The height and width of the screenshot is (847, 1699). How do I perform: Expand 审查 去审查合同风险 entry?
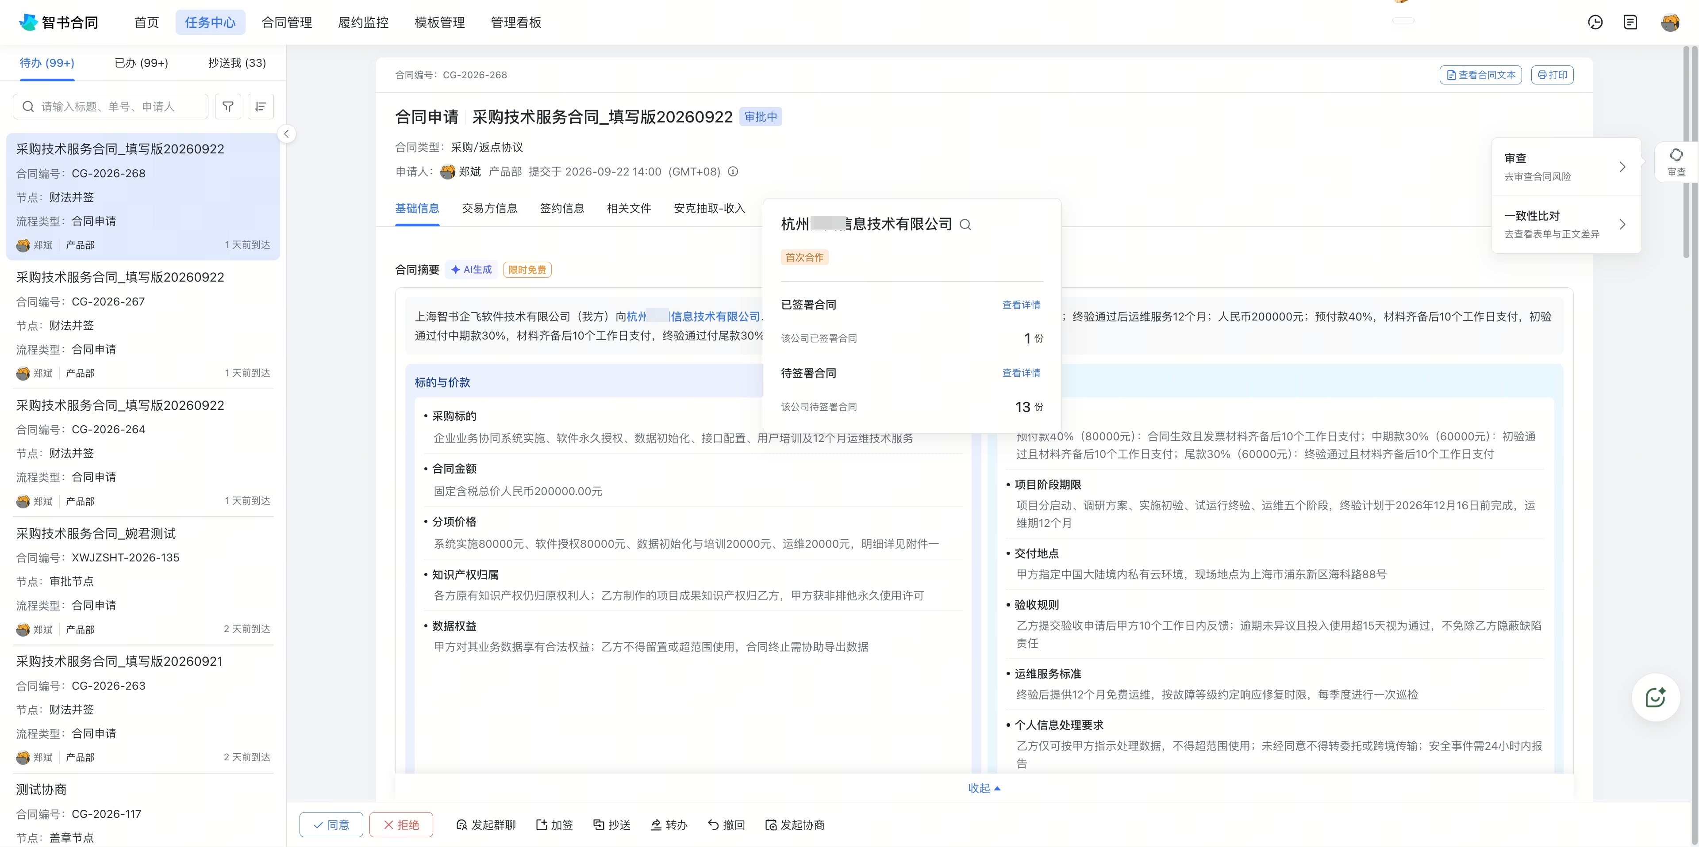pos(1566,167)
